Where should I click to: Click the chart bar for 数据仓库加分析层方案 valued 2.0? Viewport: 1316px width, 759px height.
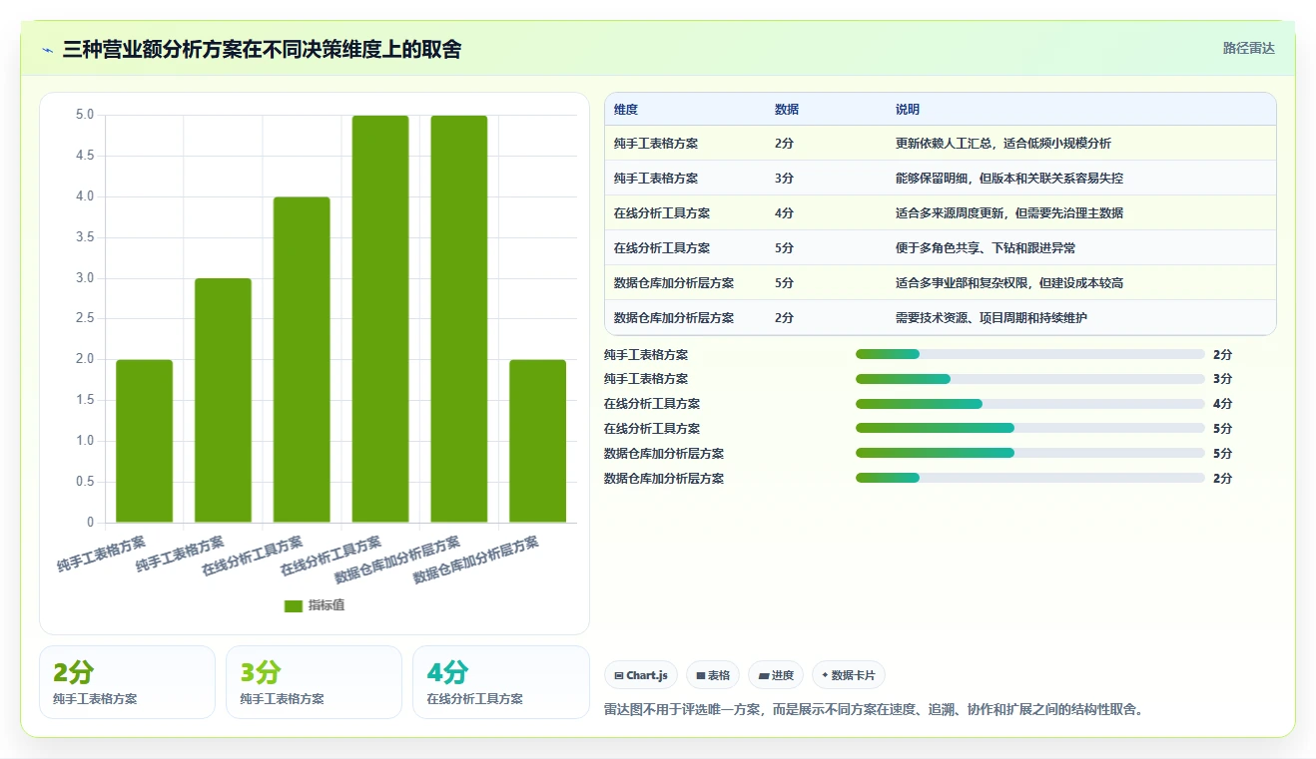click(538, 441)
